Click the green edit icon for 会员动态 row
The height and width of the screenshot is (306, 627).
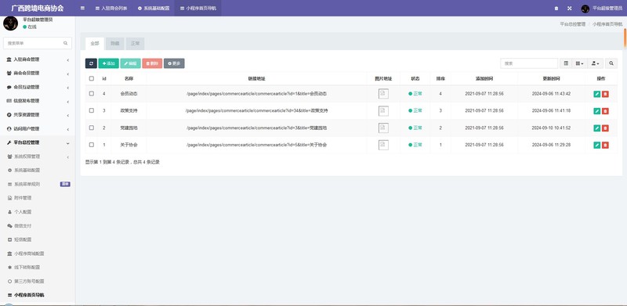point(597,94)
